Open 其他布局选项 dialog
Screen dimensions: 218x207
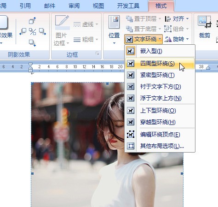tap(160, 146)
